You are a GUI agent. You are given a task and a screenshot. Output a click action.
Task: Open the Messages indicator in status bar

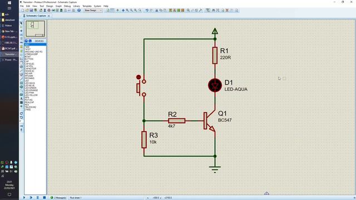pos(58,198)
